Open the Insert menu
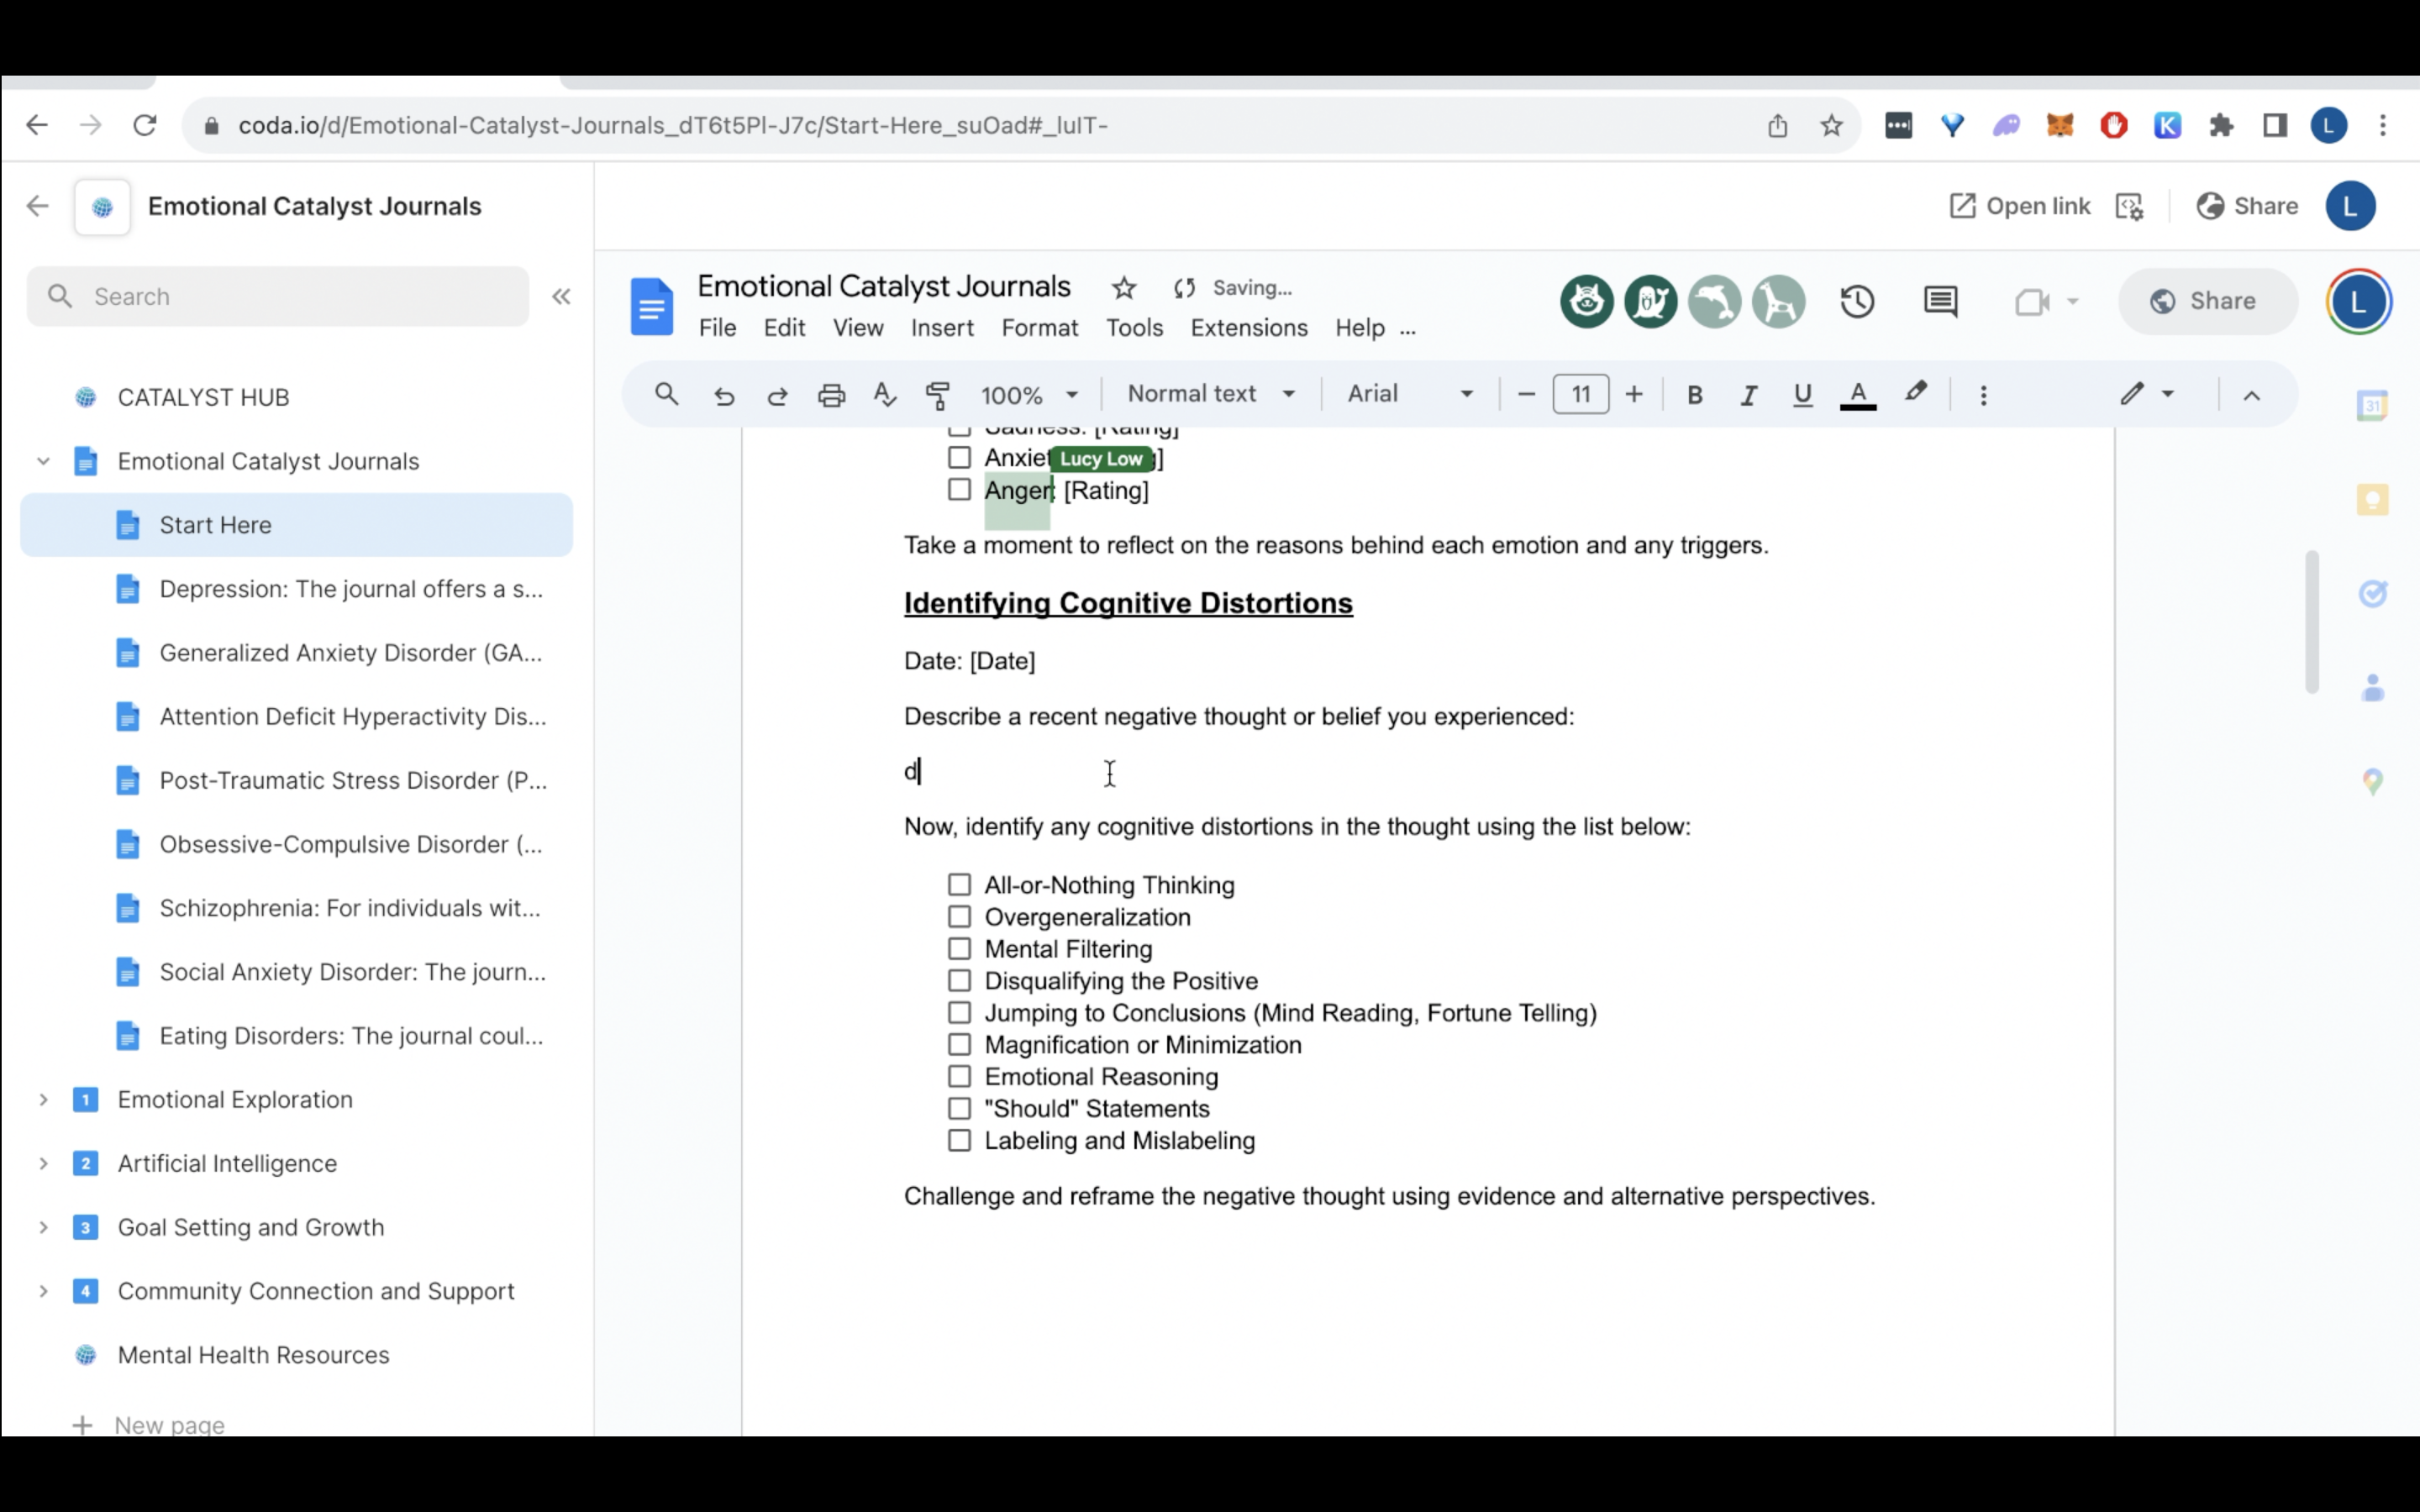 click(941, 328)
